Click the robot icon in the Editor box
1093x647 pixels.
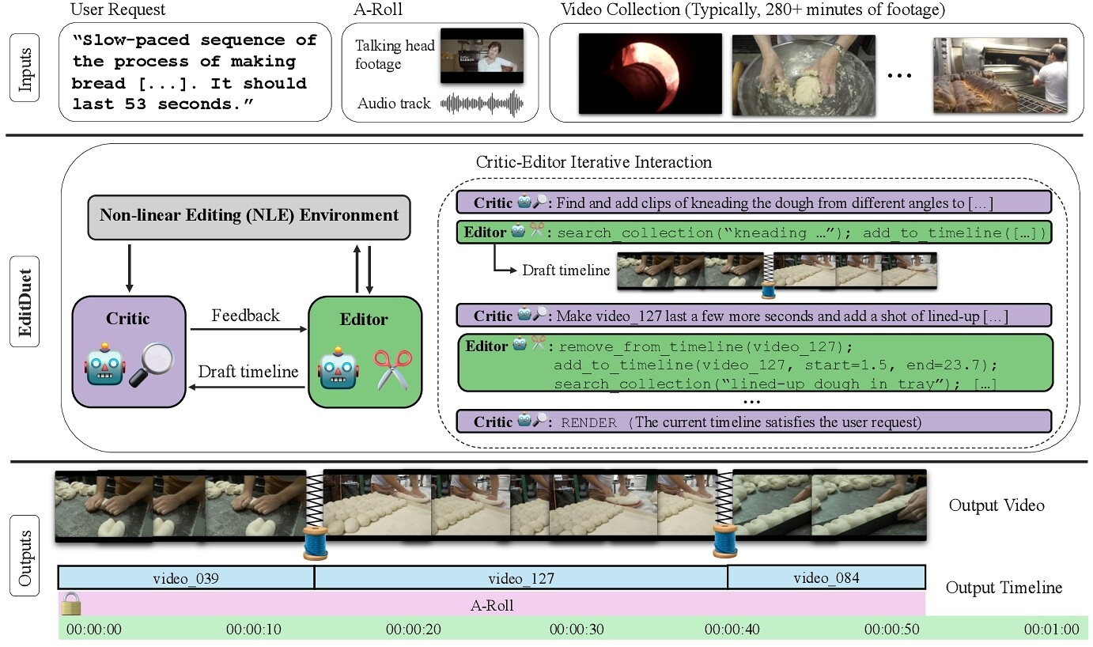(338, 369)
